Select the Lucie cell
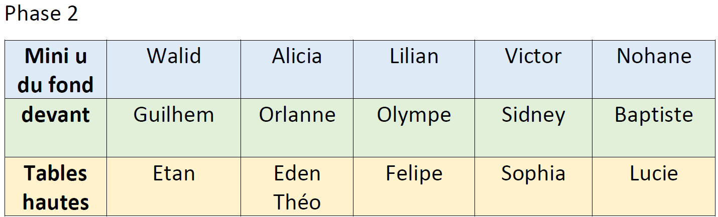Image resolution: width=718 pixels, height=217 pixels. 654,174
